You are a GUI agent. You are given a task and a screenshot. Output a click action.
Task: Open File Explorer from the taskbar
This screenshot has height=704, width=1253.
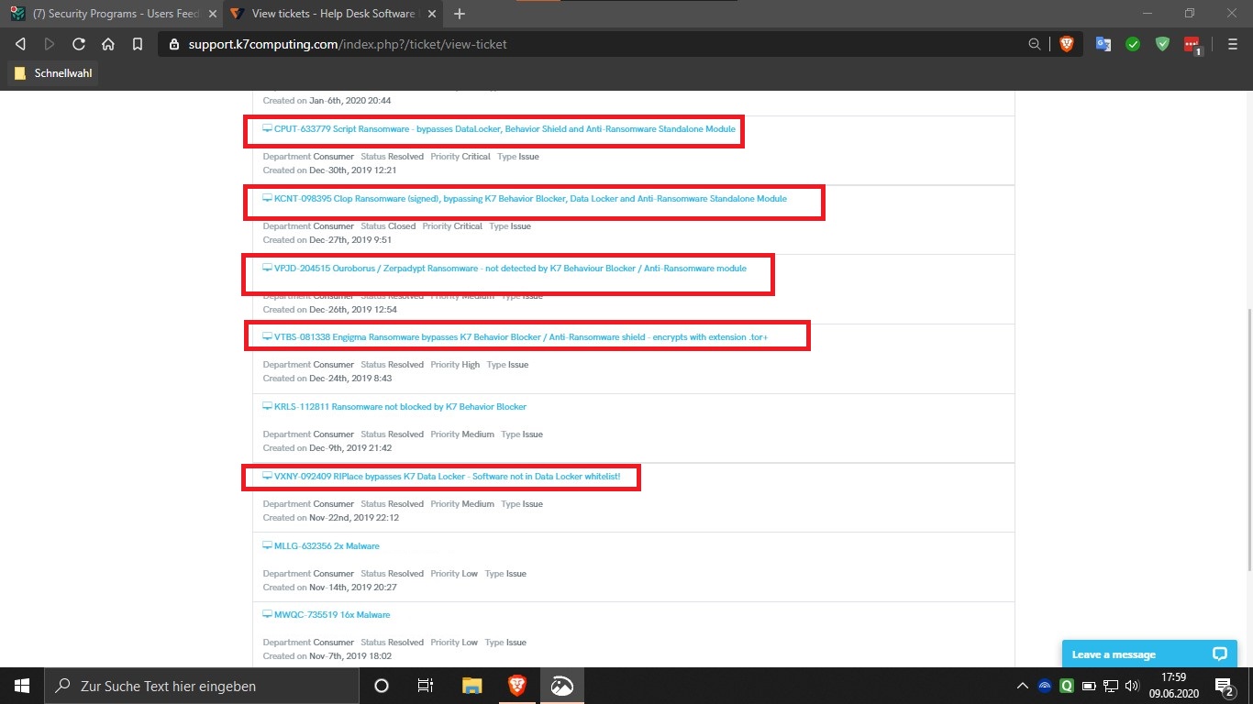(x=471, y=686)
